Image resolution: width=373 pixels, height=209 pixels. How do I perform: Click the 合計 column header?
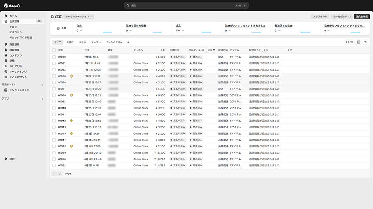(x=163, y=50)
